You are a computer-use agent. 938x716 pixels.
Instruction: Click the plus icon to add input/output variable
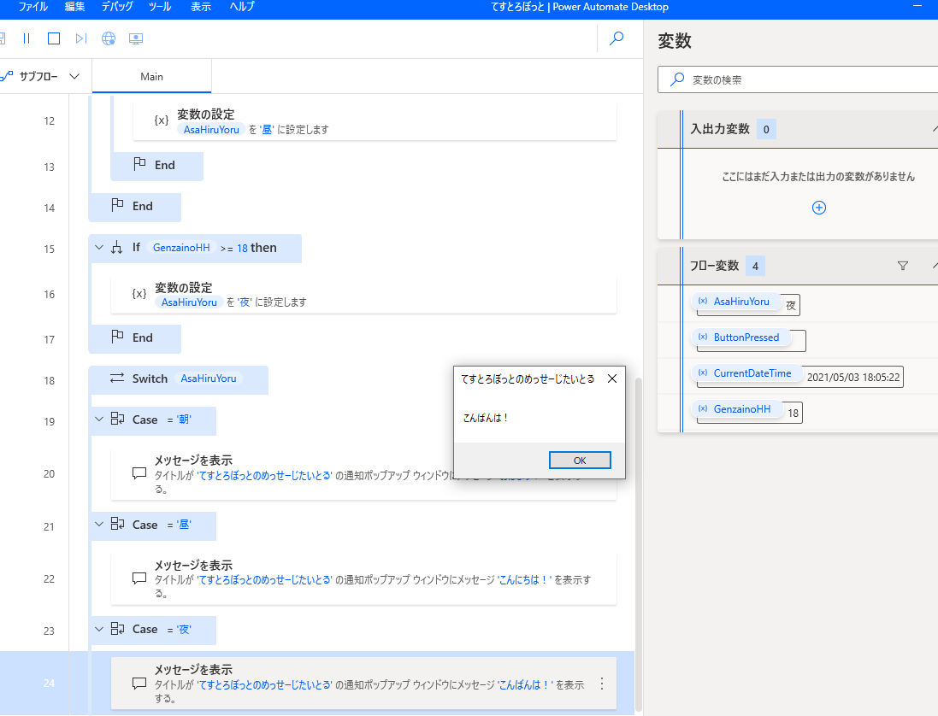pos(818,208)
